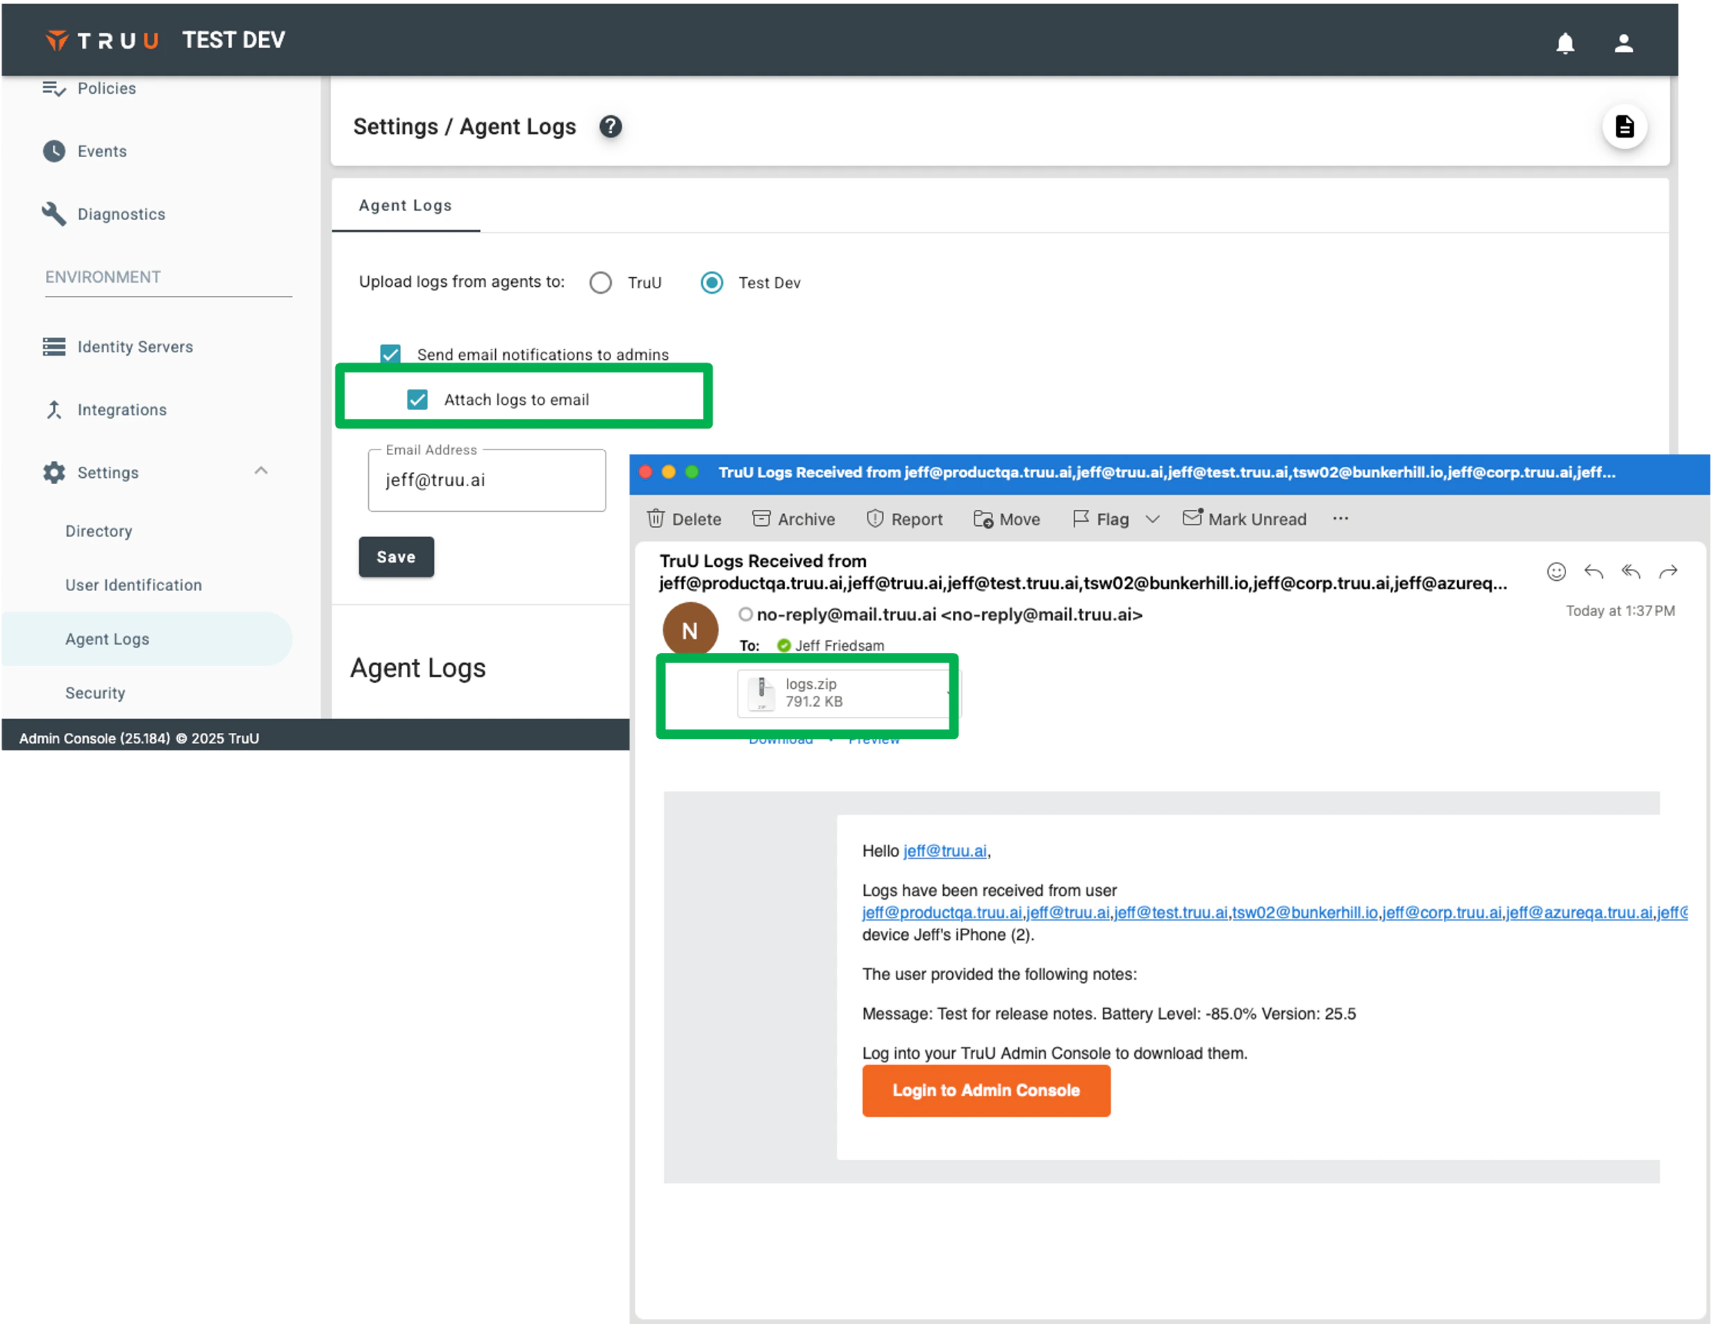Open the more options ellipsis in mail toolbar
This screenshot has height=1324, width=1712.
[x=1340, y=518]
